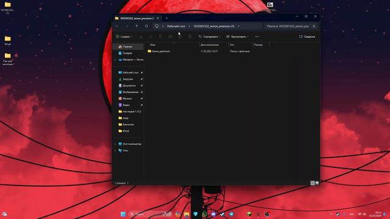Screen dimensions: 390x219
Task: Open Главная in the navigation pane
Action: (x=128, y=47)
